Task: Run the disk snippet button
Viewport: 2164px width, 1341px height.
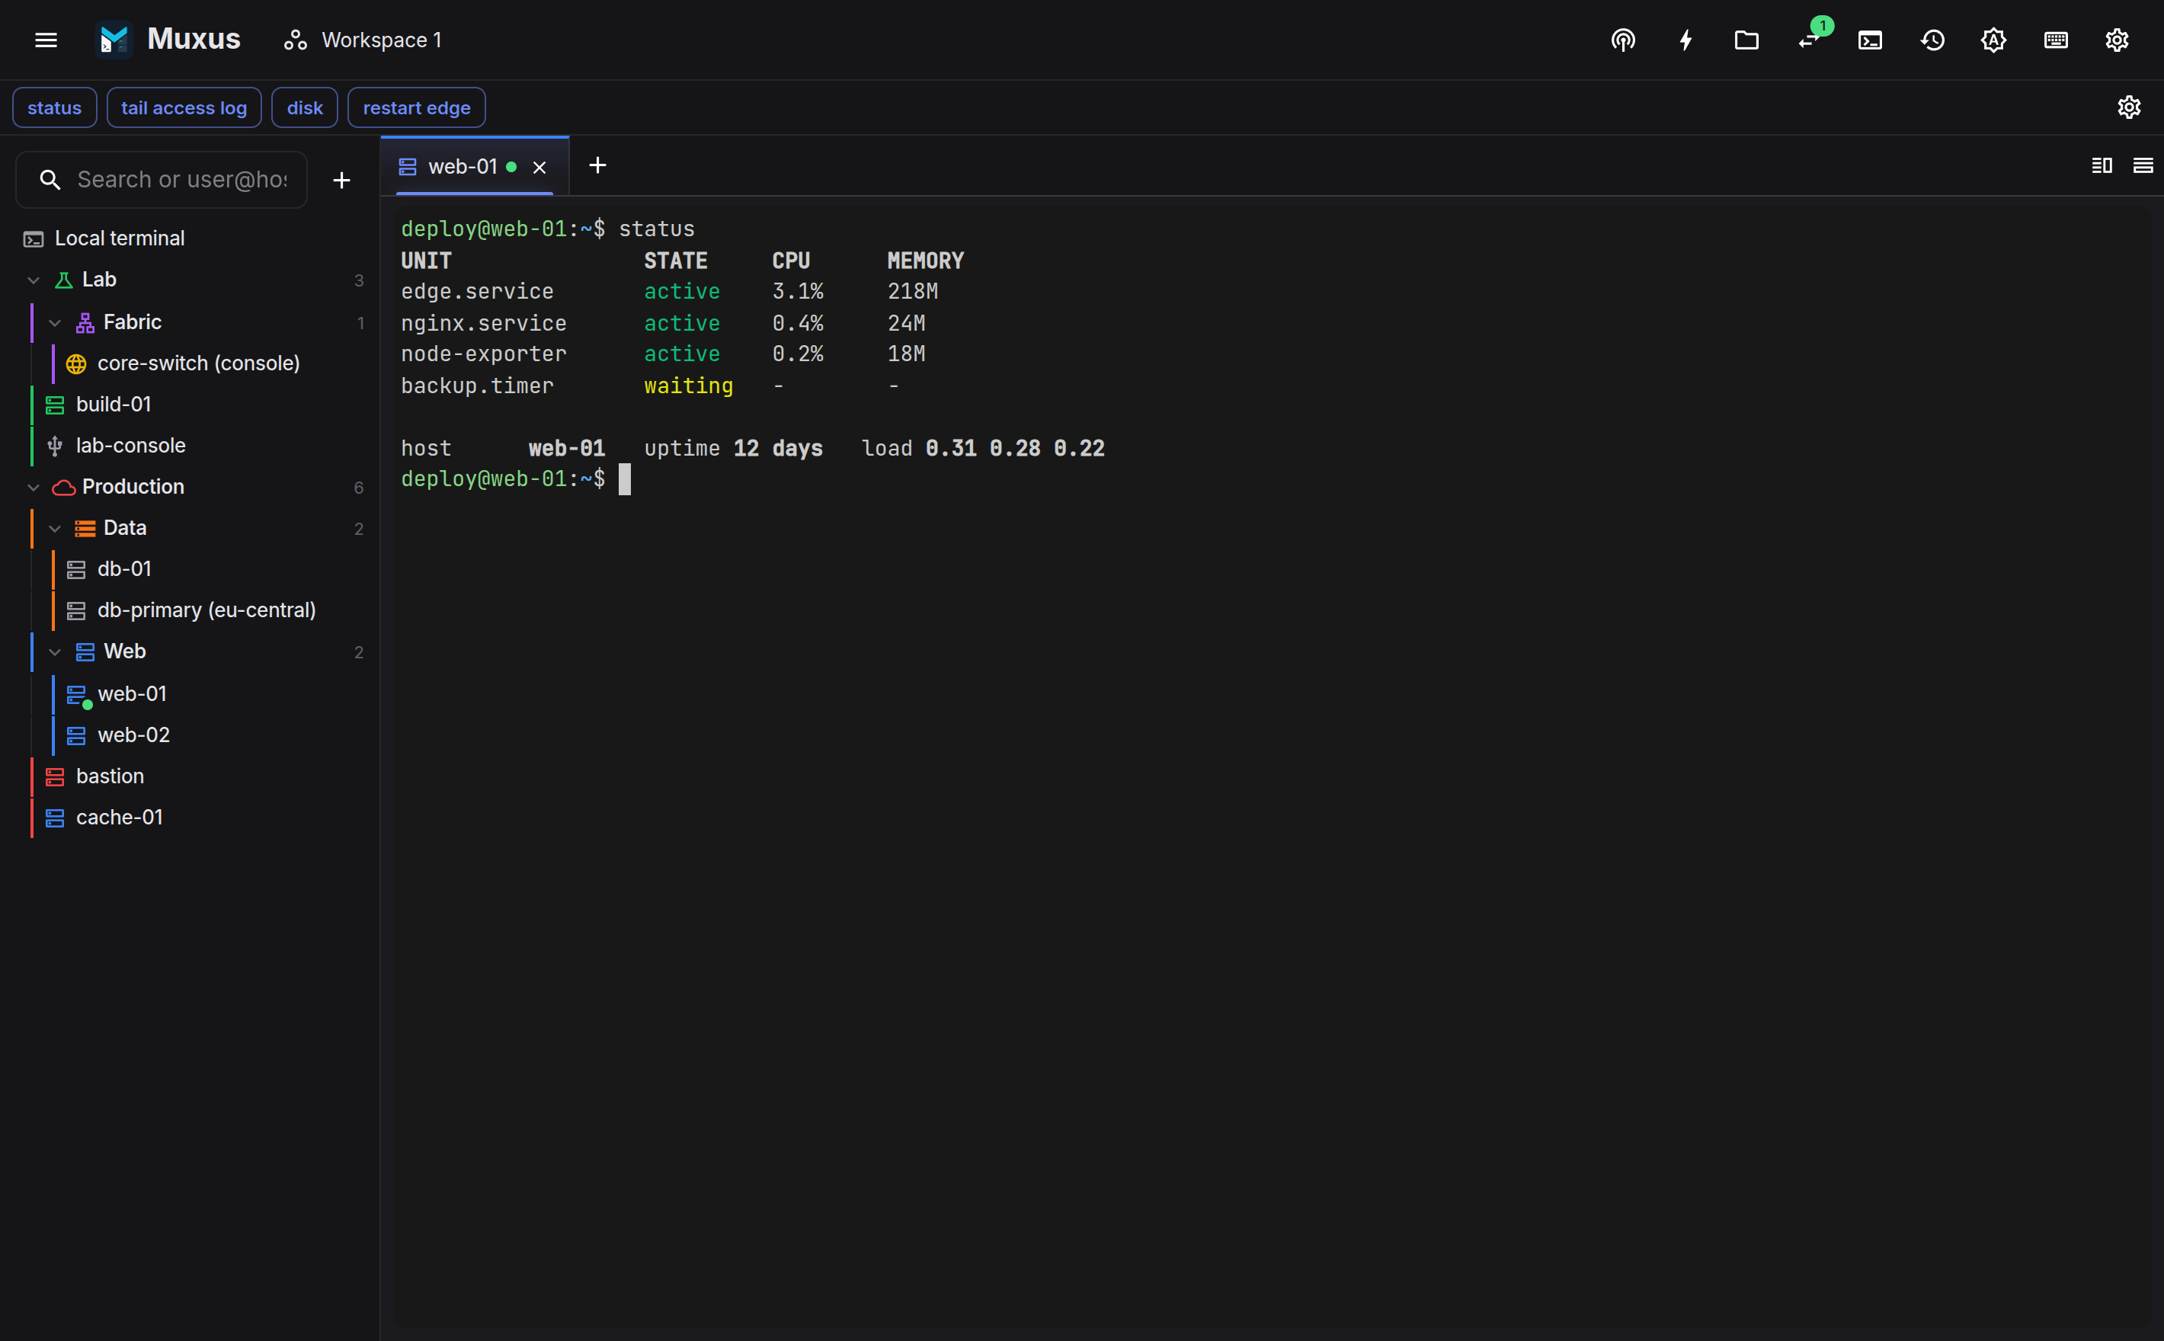Action: coord(304,107)
